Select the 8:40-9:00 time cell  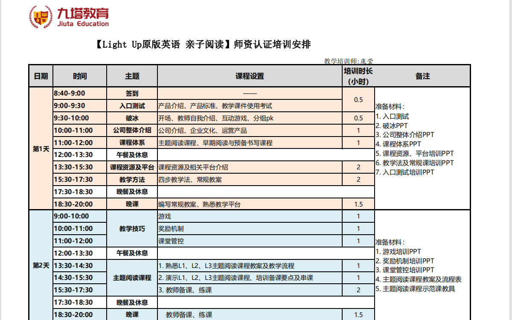(79, 93)
